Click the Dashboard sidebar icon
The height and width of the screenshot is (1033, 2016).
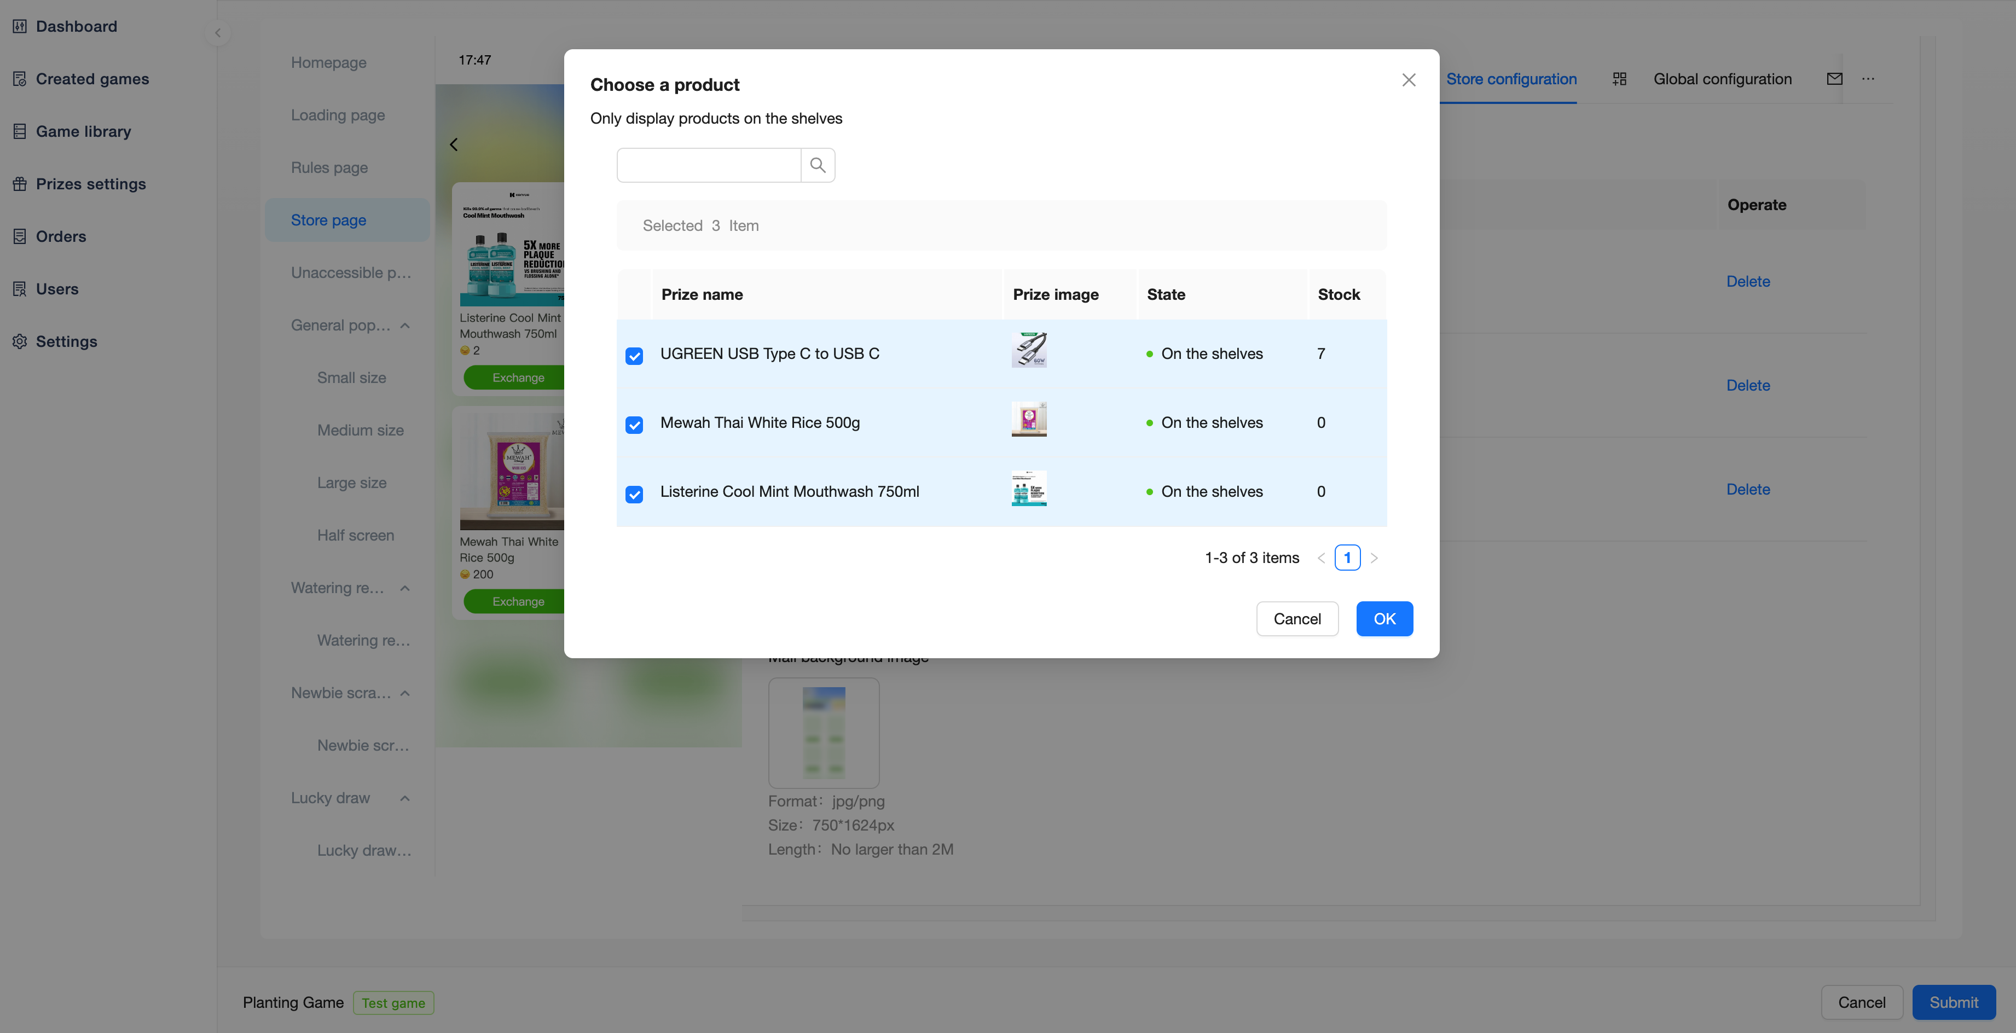point(20,27)
